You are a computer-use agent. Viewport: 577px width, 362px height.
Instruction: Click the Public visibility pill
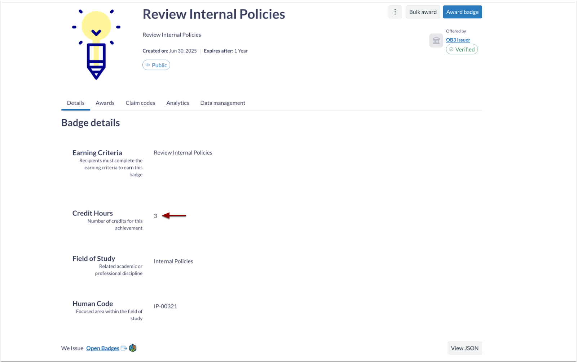pyautogui.click(x=156, y=65)
